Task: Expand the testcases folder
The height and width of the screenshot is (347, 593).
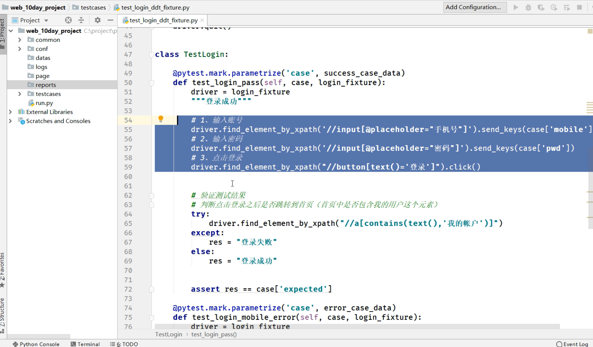Action: [20, 94]
